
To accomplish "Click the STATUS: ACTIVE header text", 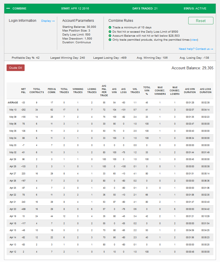I will [x=195, y=9].
